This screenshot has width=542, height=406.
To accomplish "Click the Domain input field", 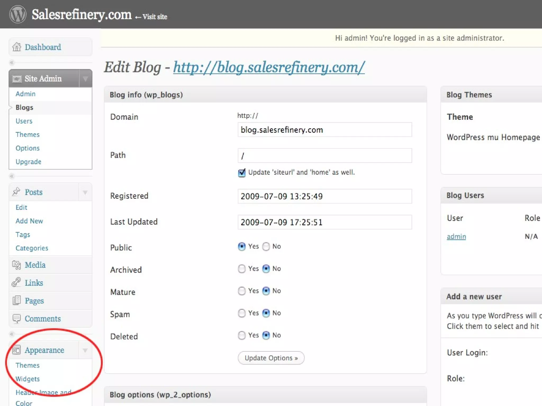I will pyautogui.click(x=324, y=130).
